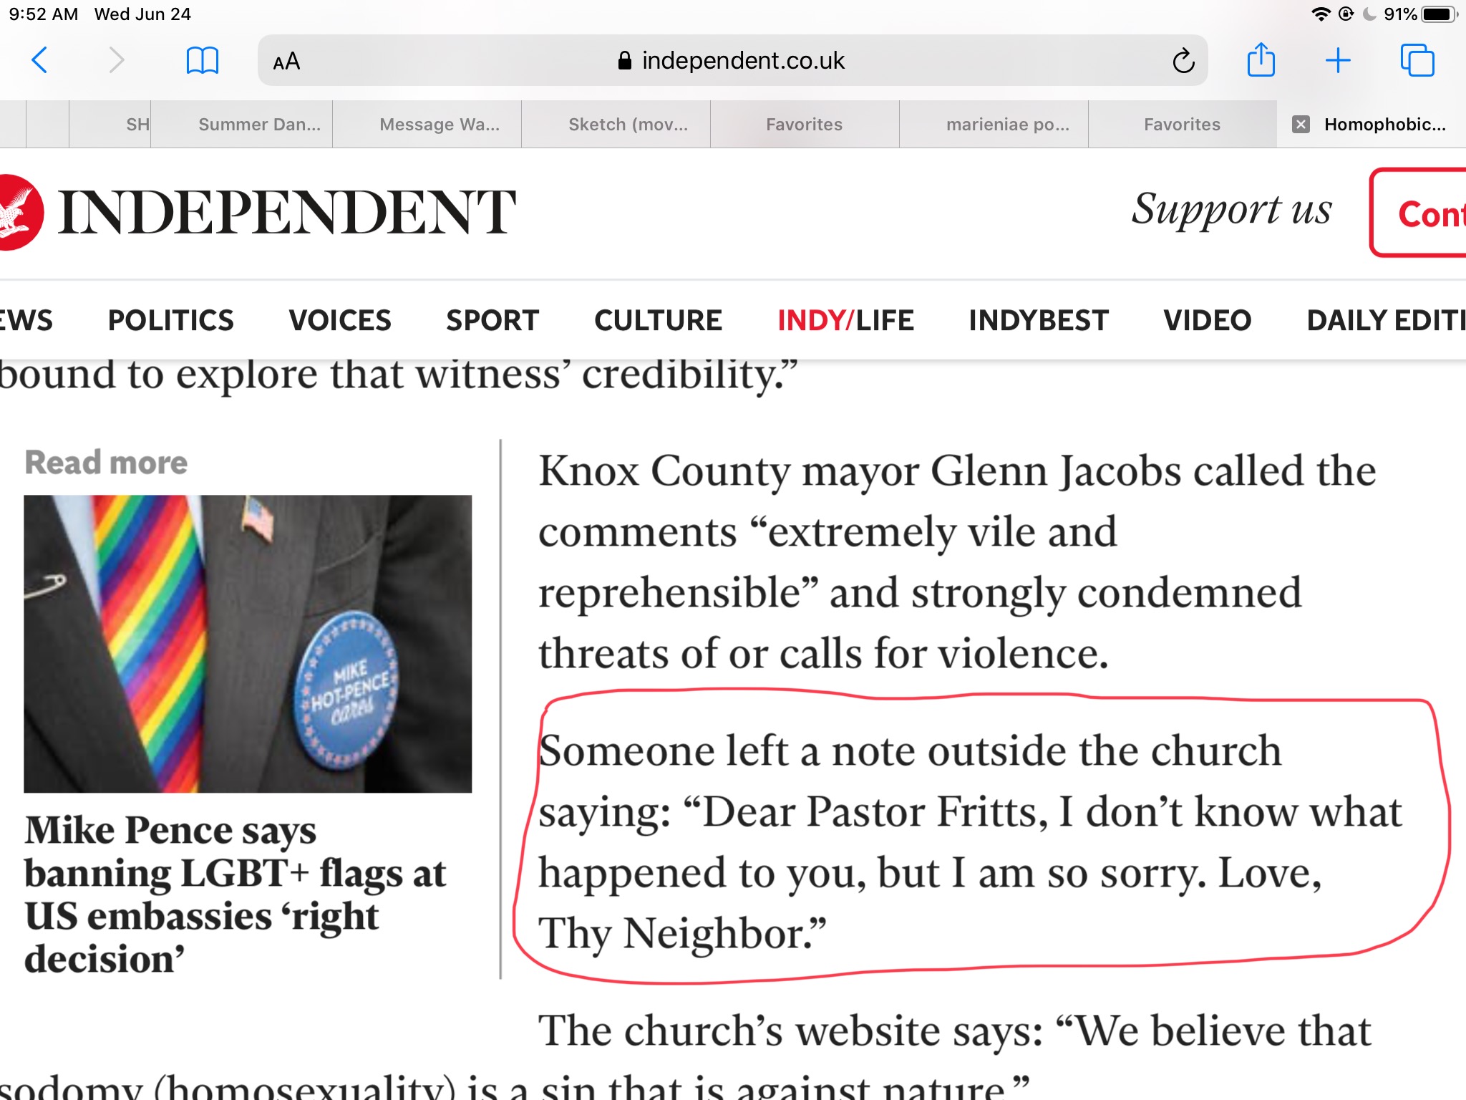Open the marieniae po... tab
This screenshot has height=1100, width=1466.
pos(1007,125)
